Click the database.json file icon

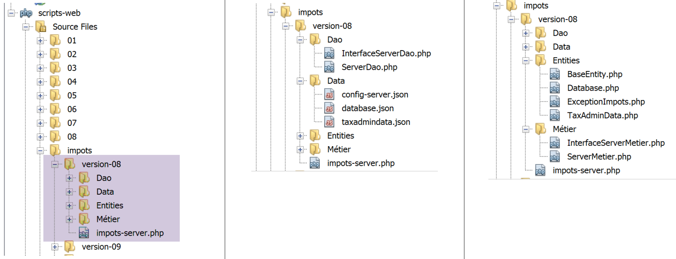(x=329, y=108)
